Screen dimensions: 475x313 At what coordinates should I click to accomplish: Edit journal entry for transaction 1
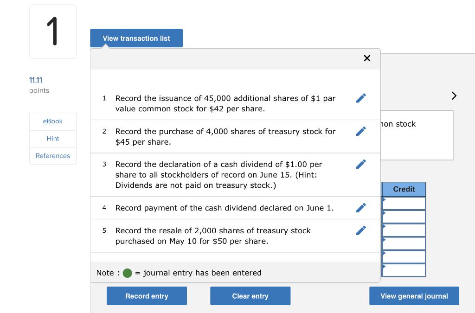pos(361,98)
